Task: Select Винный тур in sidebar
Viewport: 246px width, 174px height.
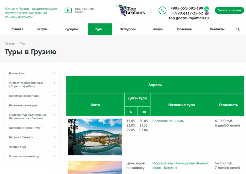Action: [32, 73]
